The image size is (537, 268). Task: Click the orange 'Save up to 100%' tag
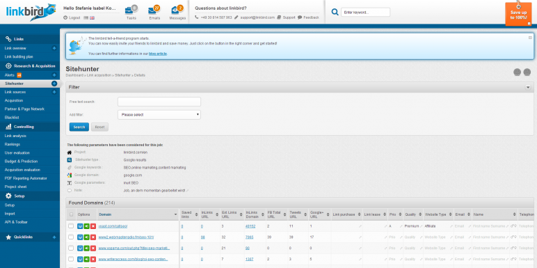(x=518, y=15)
